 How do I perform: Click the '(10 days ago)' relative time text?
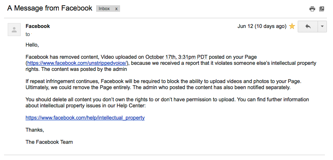(x=271, y=26)
